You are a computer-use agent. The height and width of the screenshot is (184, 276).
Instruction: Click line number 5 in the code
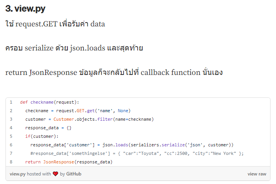[11, 136]
